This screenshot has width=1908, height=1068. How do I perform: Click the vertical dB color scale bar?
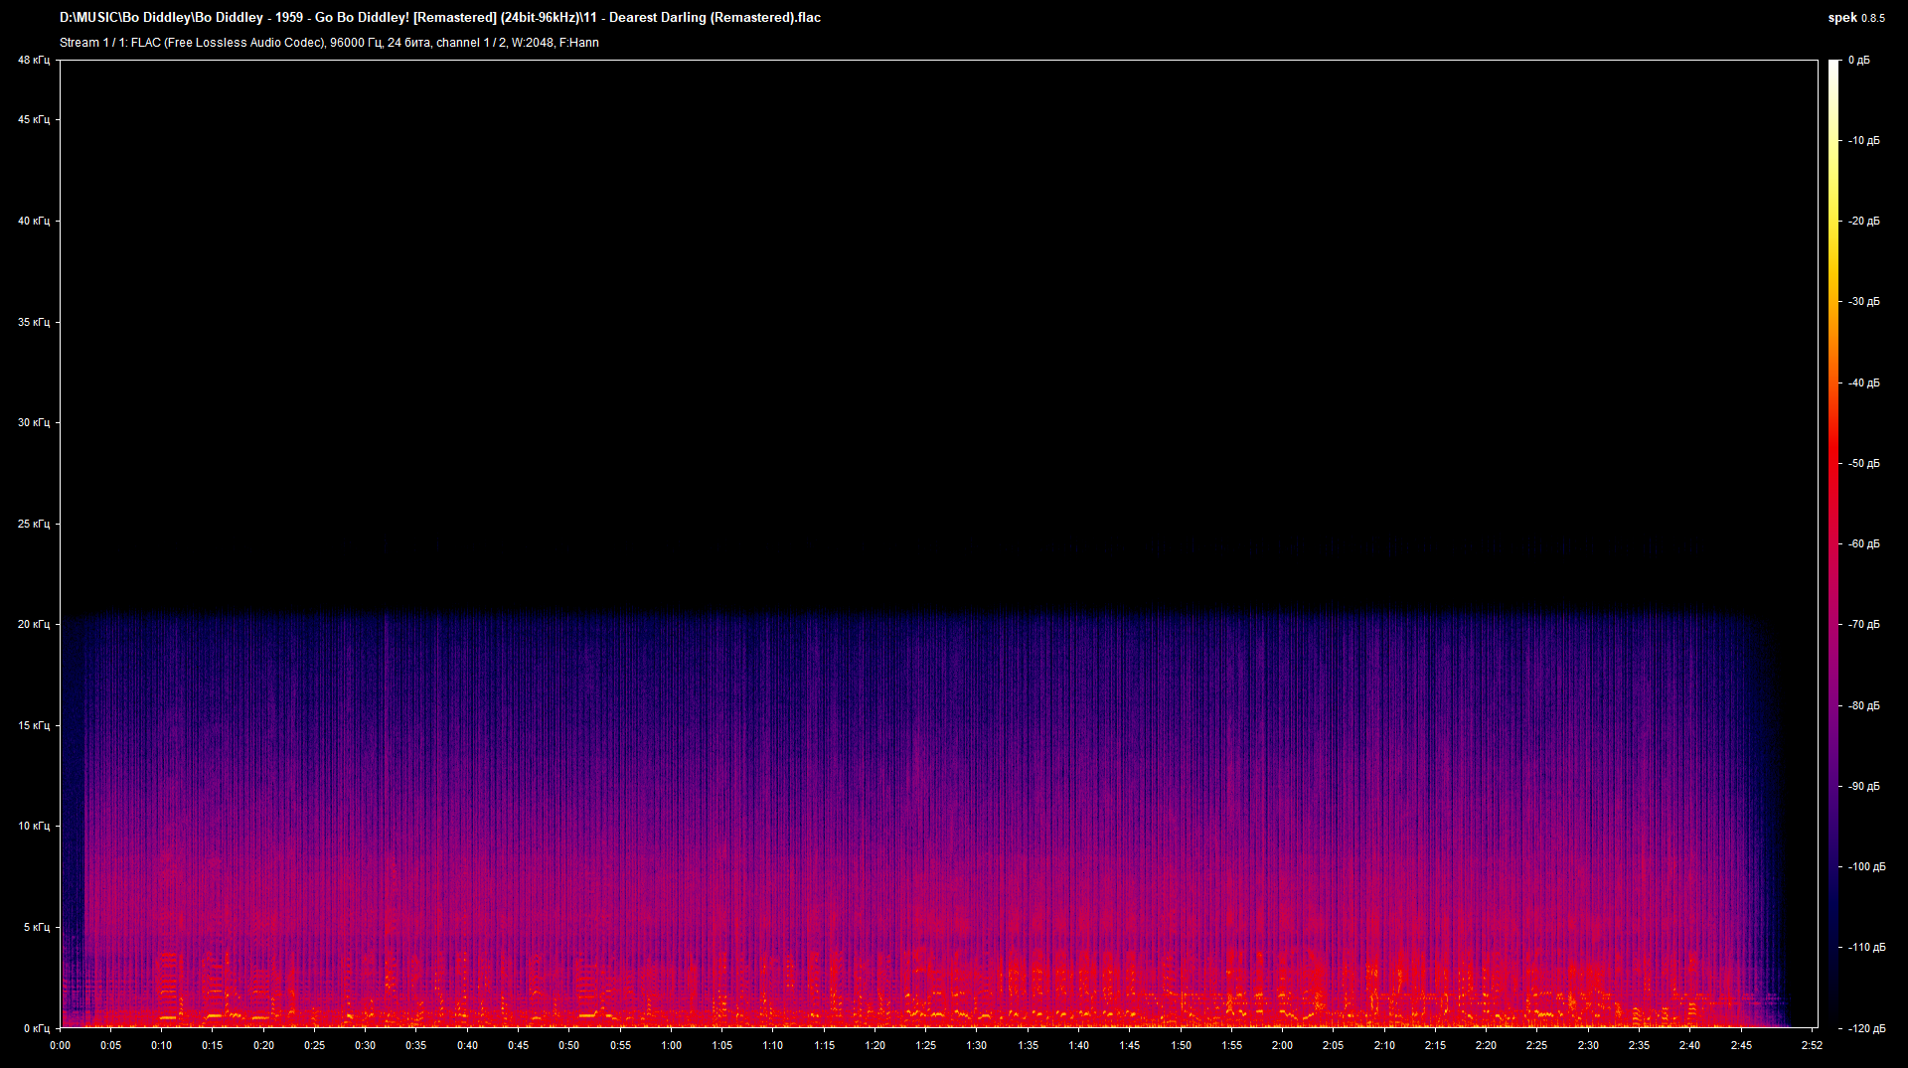1833,543
